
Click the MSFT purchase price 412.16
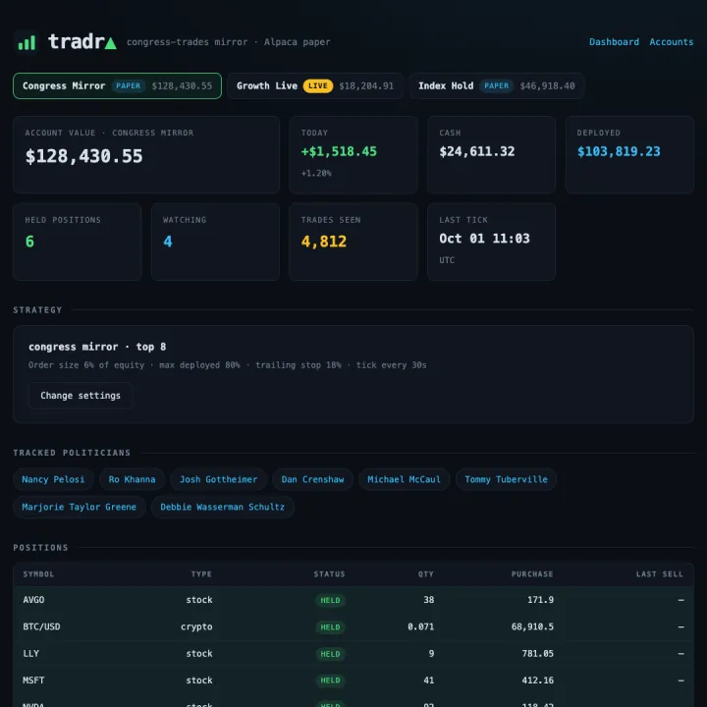point(537,680)
